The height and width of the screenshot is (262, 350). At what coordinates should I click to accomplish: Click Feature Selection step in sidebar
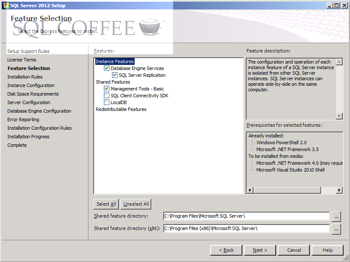tap(29, 68)
